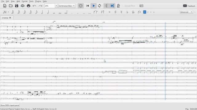Apply double sharp accidental

click(x=110, y=12)
